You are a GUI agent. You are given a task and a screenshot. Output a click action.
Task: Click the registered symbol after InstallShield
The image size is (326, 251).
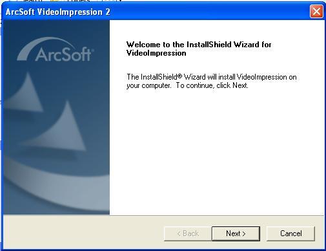180,76
